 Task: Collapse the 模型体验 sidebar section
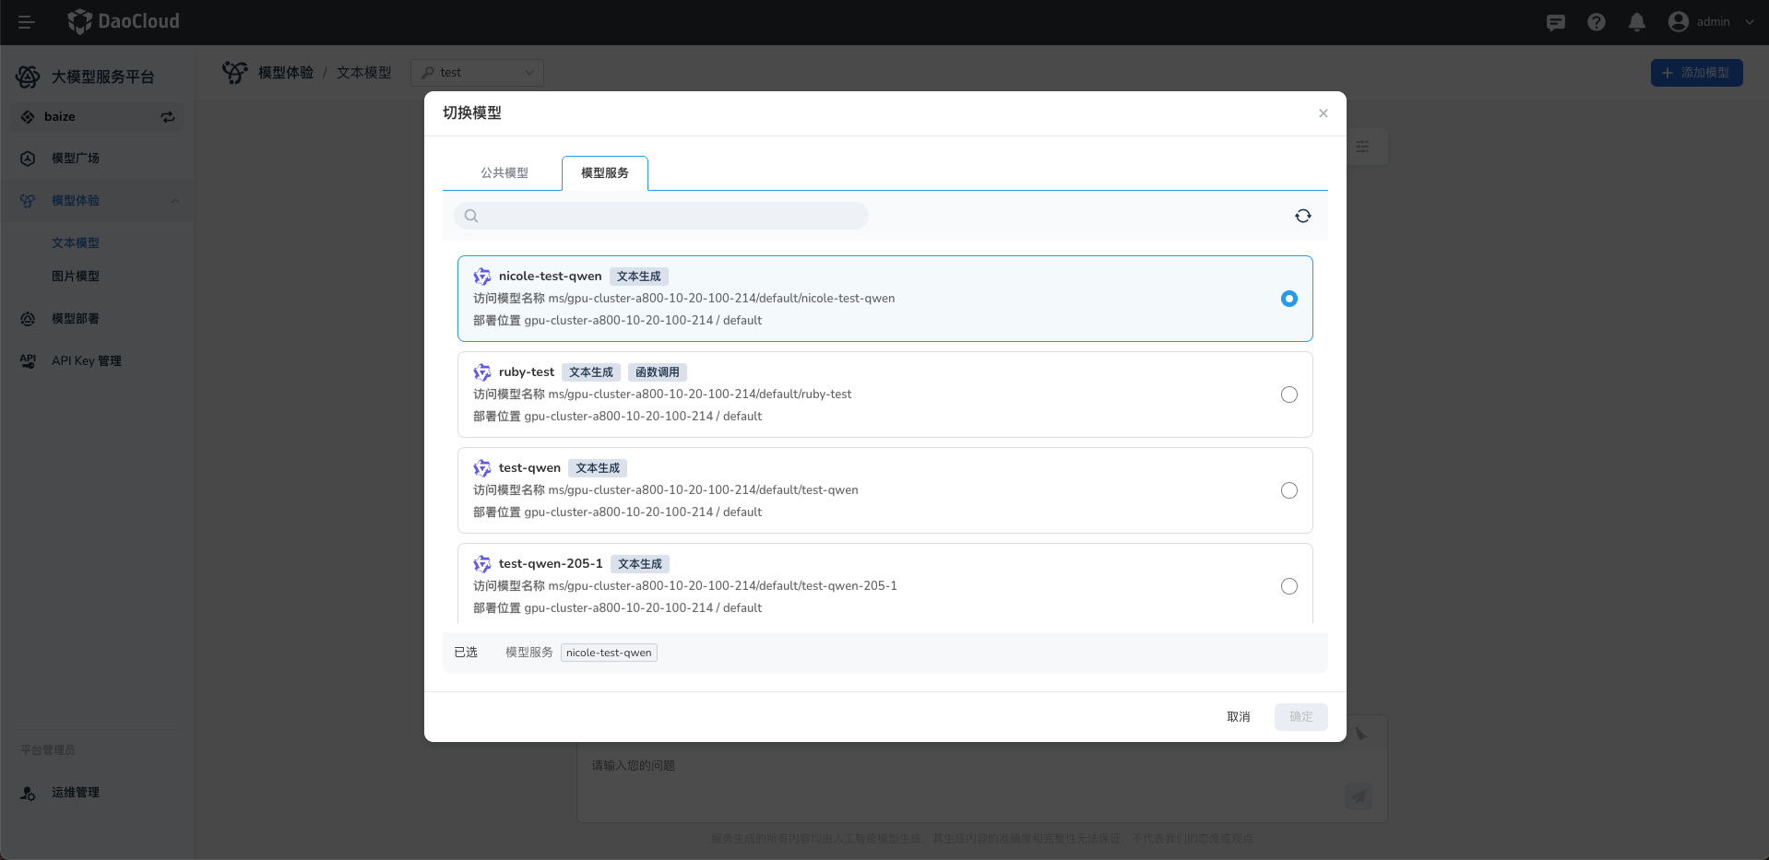click(x=174, y=201)
